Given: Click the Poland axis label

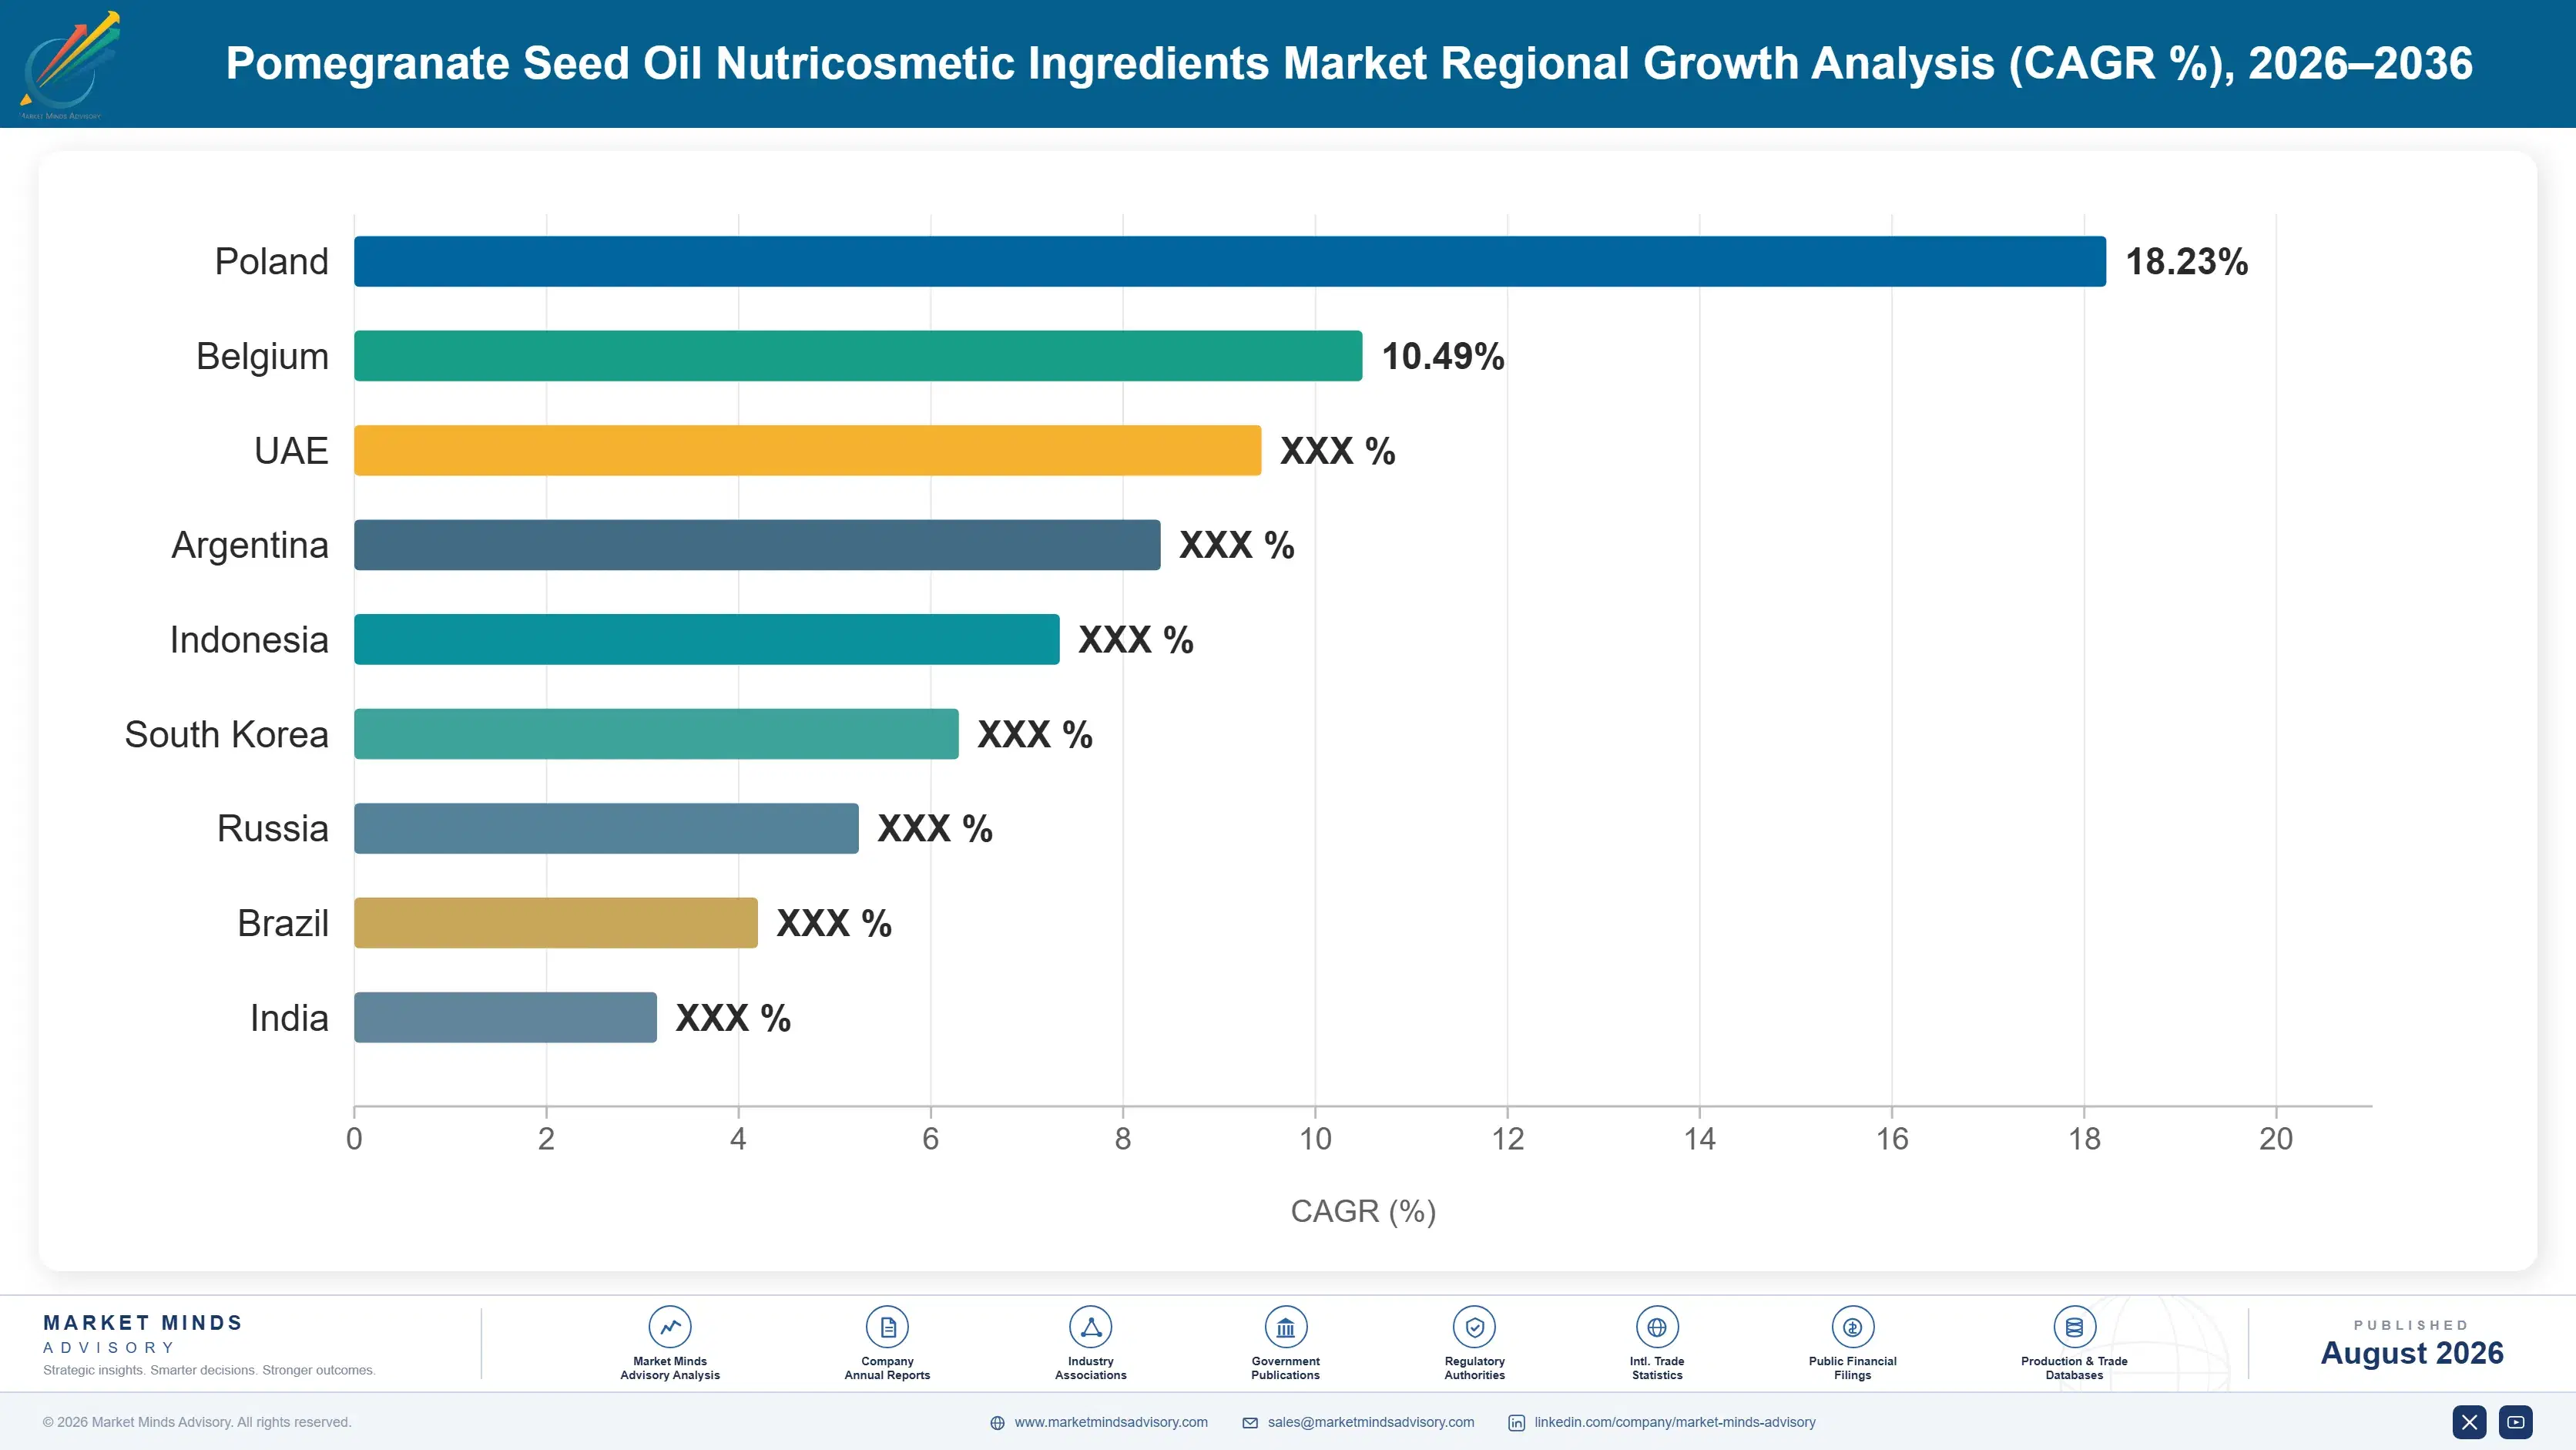Looking at the screenshot, I should 271,261.
